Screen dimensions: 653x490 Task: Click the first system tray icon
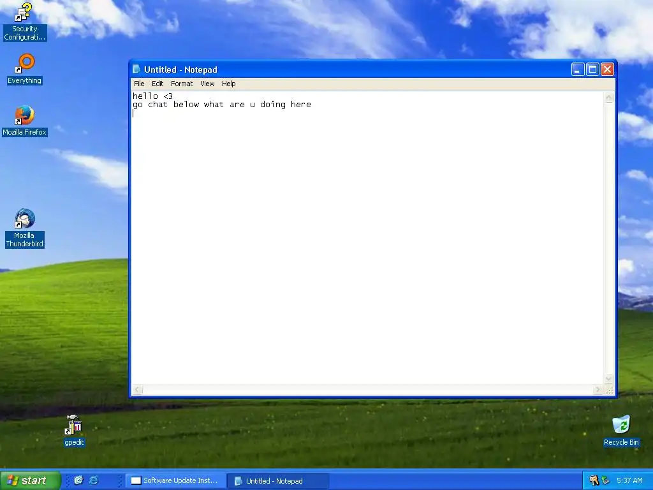pyautogui.click(x=594, y=480)
